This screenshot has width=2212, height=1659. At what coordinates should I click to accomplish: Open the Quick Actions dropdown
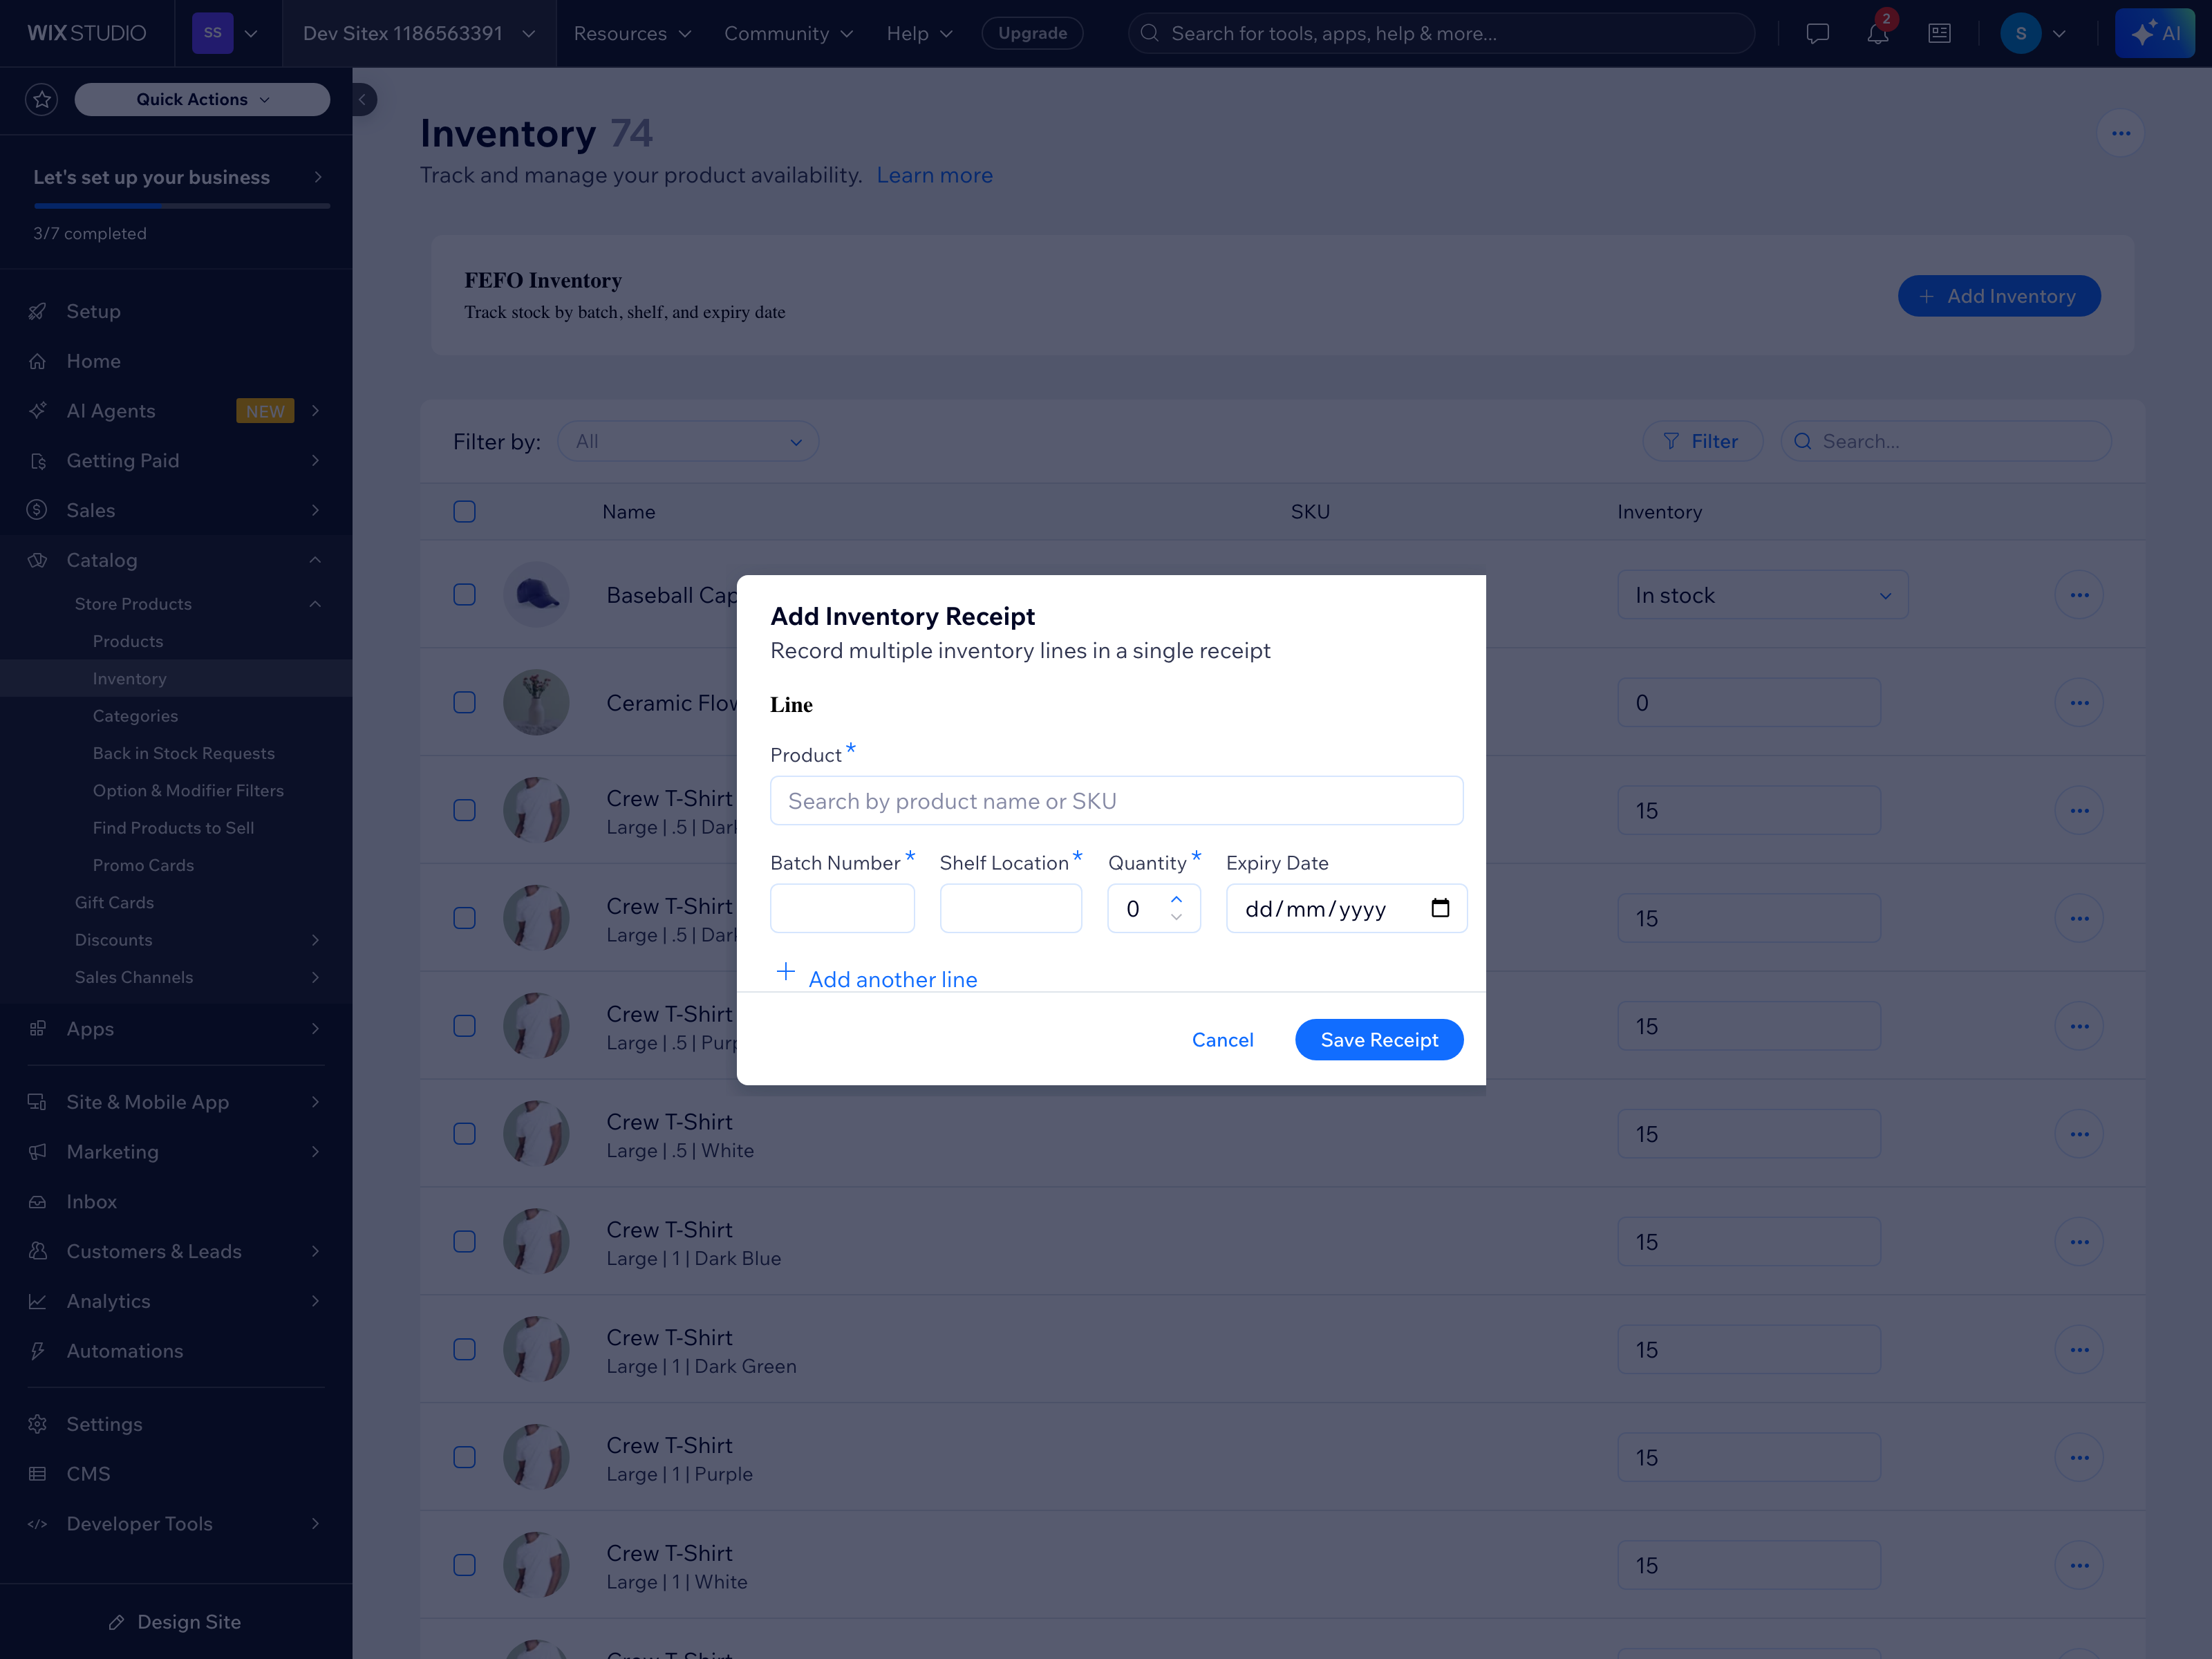202,99
